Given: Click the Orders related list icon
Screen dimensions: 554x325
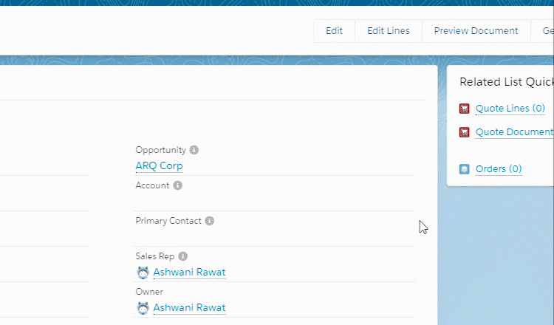Looking at the screenshot, I should [x=465, y=169].
